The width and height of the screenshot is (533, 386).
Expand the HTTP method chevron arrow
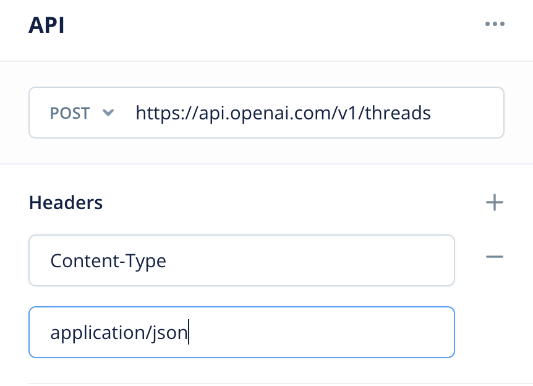point(108,113)
